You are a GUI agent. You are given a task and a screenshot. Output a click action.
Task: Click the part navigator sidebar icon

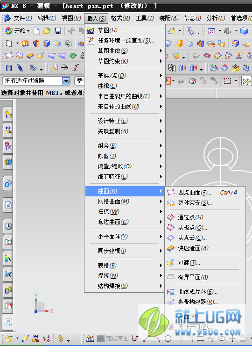click(8, 146)
